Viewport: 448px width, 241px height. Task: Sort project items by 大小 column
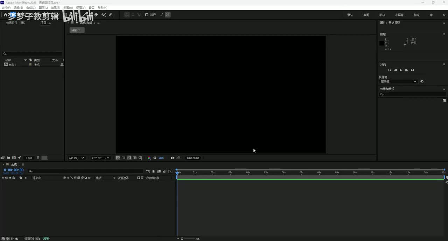tap(55, 60)
